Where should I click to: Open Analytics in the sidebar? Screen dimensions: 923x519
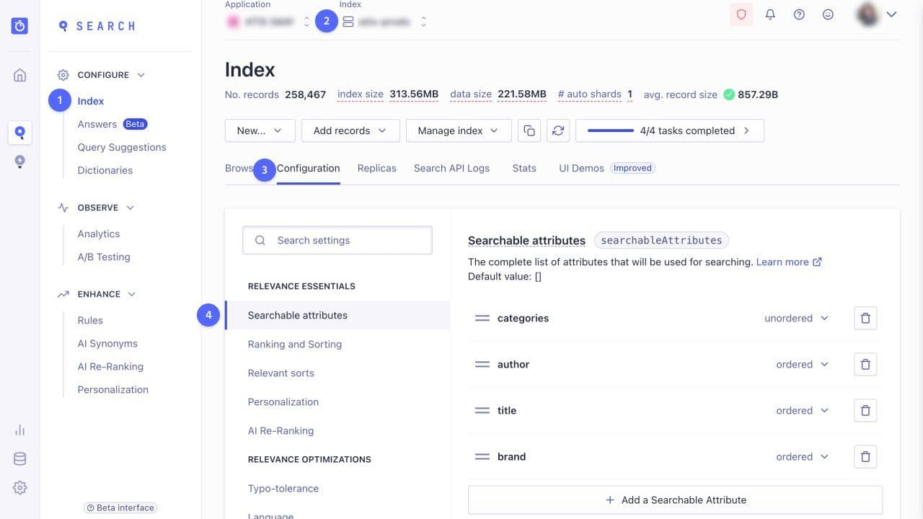[x=99, y=234]
